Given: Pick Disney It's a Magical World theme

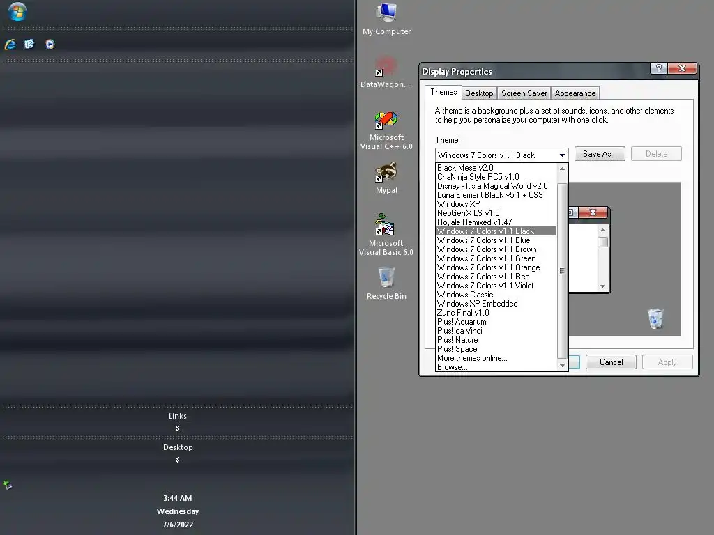Looking at the screenshot, I should [x=496, y=186].
